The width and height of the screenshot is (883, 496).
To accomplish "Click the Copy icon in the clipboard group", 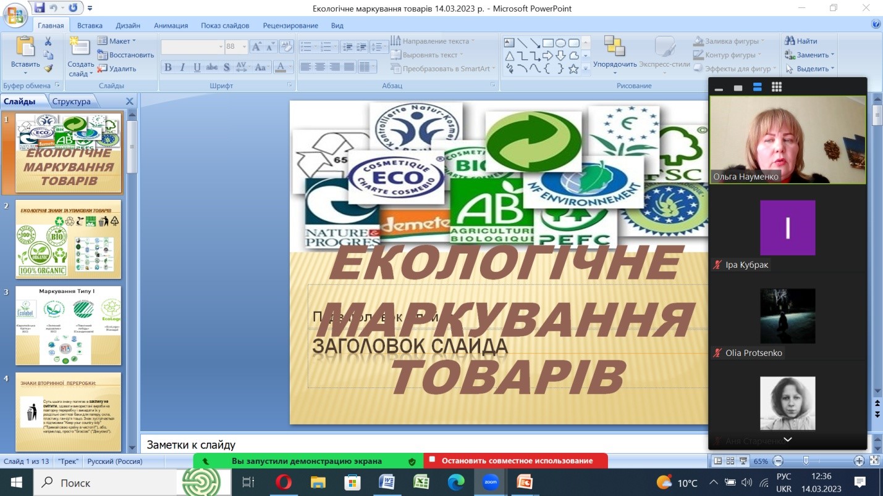I will click(48, 55).
